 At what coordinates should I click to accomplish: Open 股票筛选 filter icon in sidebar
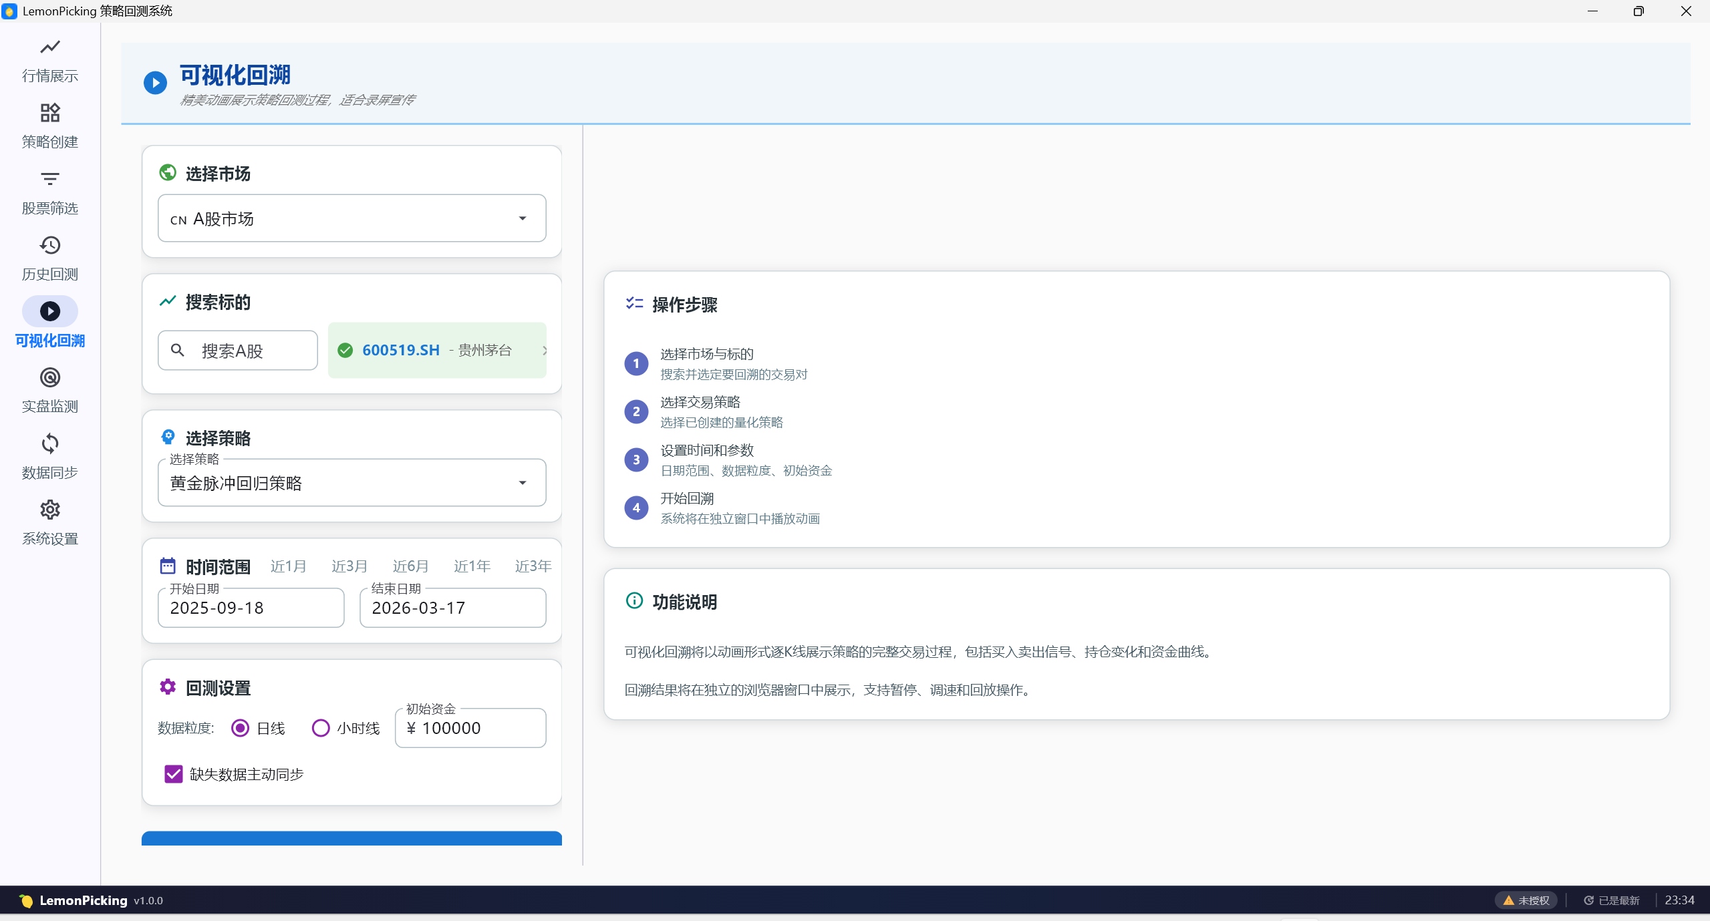pyautogui.click(x=49, y=179)
